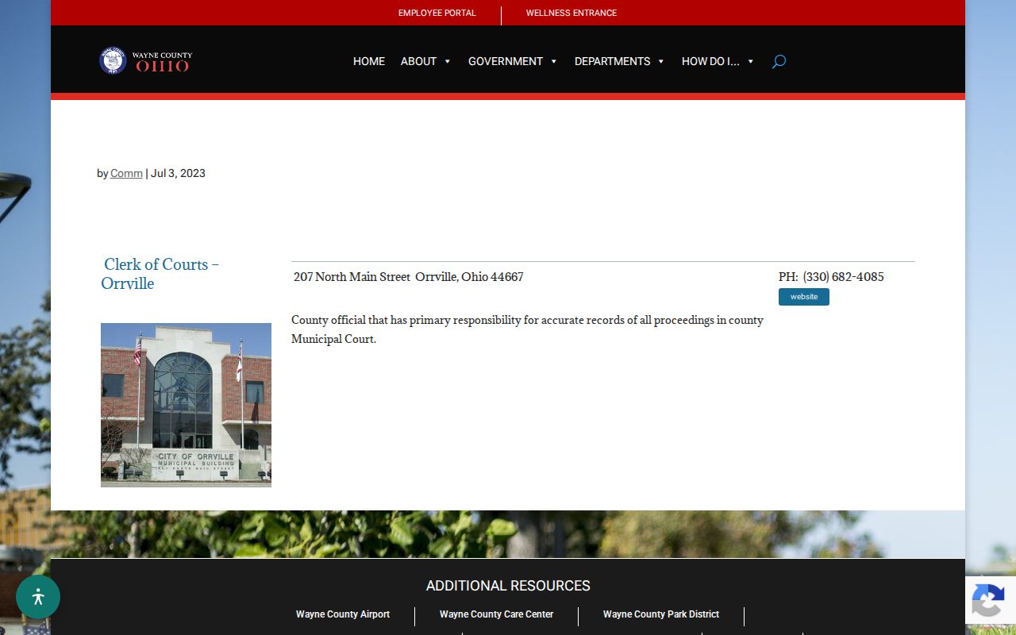Screen dimensions: 1016x635
Task: Open the Departments menu item
Action: (x=612, y=61)
